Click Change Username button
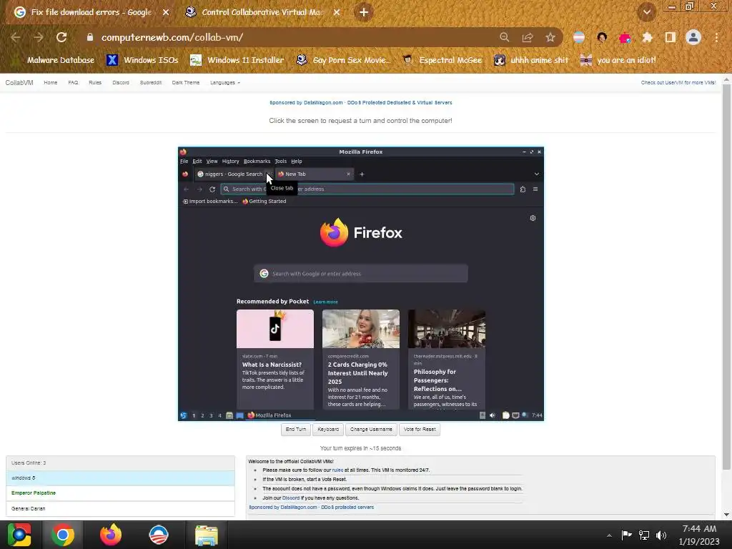The width and height of the screenshot is (732, 549). 371,430
